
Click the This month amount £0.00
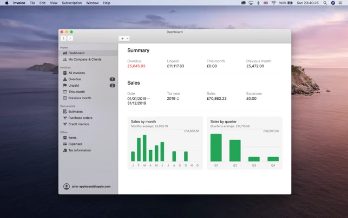pyautogui.click(x=212, y=66)
